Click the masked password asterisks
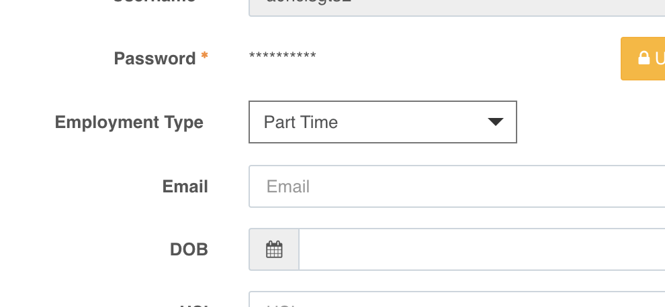The image size is (665, 307). pyautogui.click(x=282, y=56)
